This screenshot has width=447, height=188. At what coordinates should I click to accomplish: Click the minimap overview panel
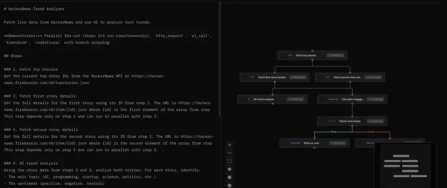click(x=405, y=166)
